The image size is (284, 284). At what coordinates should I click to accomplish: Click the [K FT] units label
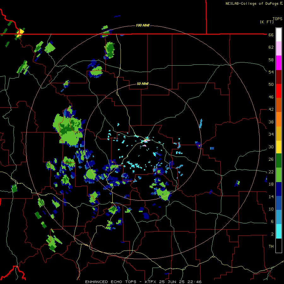(267, 22)
